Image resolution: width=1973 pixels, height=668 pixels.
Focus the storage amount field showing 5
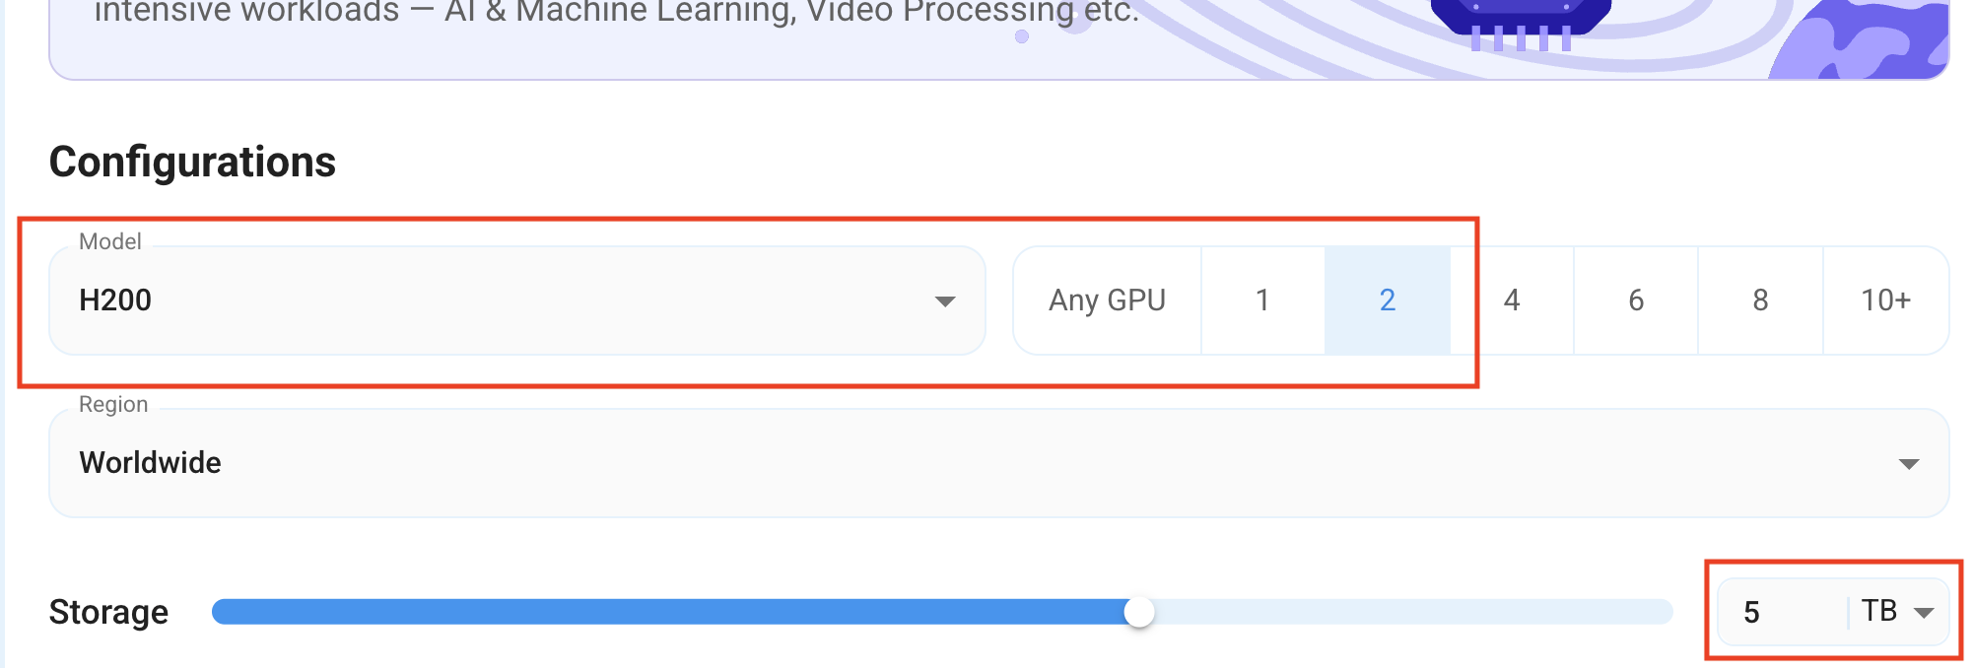(x=1784, y=612)
